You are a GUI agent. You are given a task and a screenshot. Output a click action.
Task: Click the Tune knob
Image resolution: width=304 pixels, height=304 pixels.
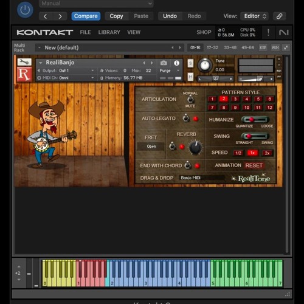point(205,65)
